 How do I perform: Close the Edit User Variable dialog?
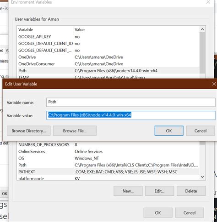coord(214,84)
